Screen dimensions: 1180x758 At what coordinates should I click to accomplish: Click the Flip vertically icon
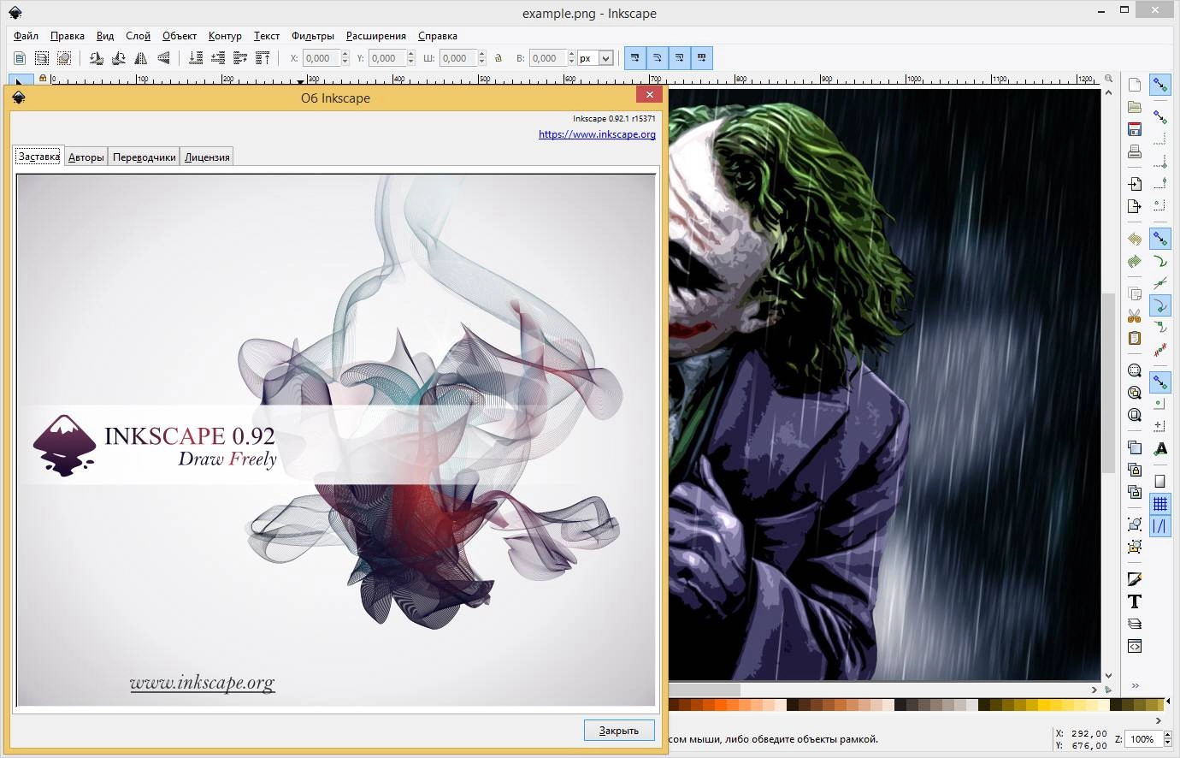(163, 58)
